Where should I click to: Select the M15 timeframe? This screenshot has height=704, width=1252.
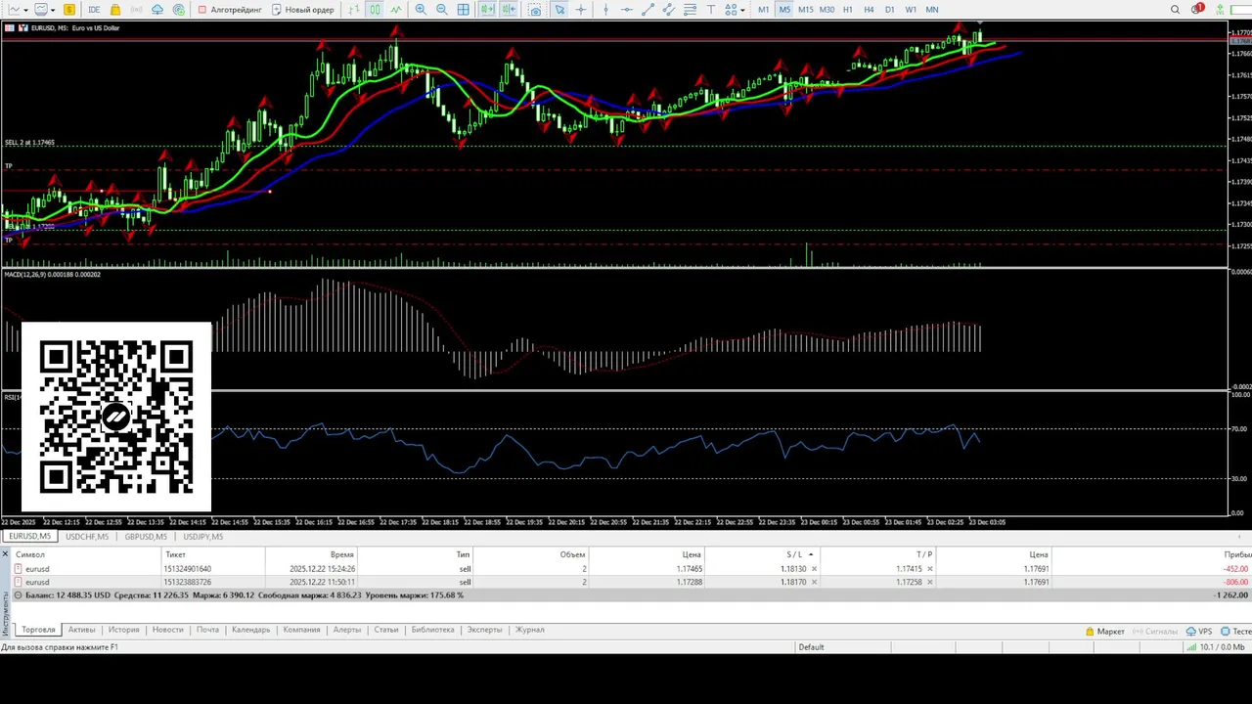805,10
